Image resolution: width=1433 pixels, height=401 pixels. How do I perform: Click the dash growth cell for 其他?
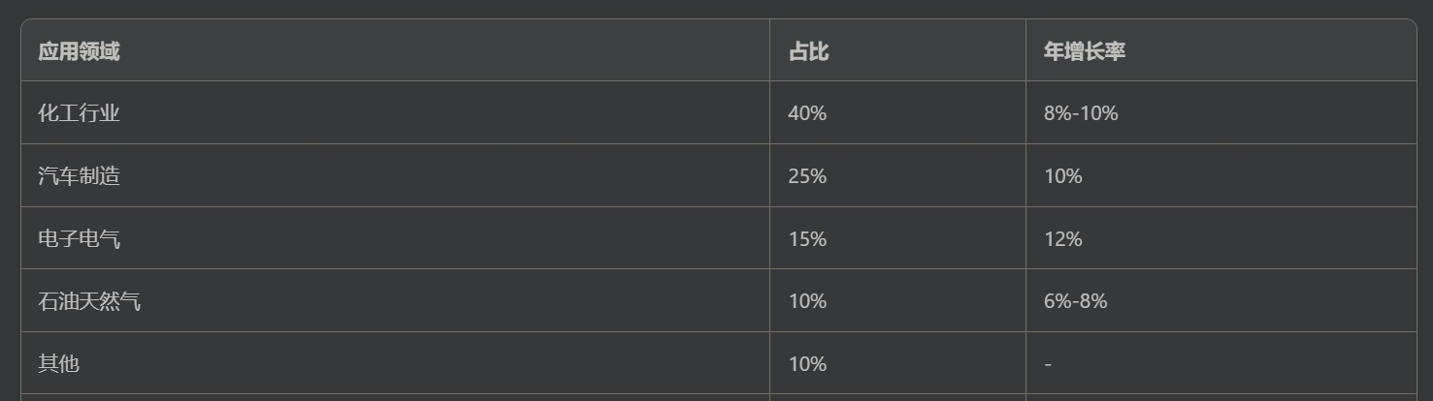(1221, 363)
